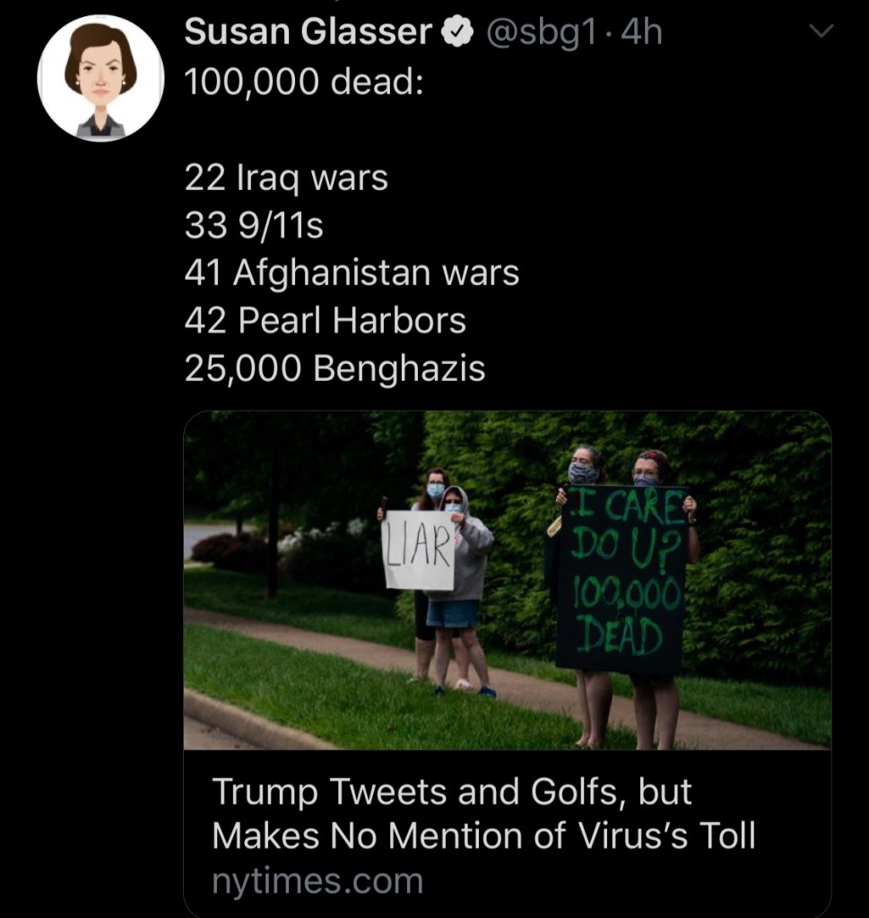Click the "100,000 dead:" tweet line
The height and width of the screenshot is (918, 869).
tap(304, 82)
